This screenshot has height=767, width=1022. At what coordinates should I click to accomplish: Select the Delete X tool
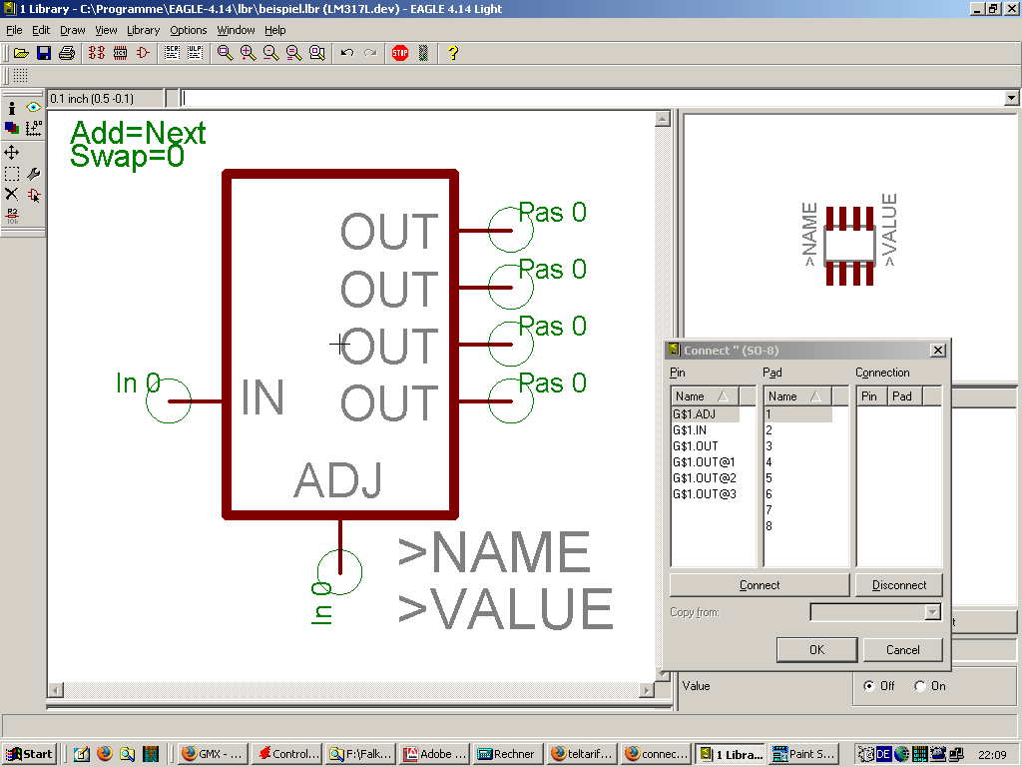pyautogui.click(x=12, y=195)
